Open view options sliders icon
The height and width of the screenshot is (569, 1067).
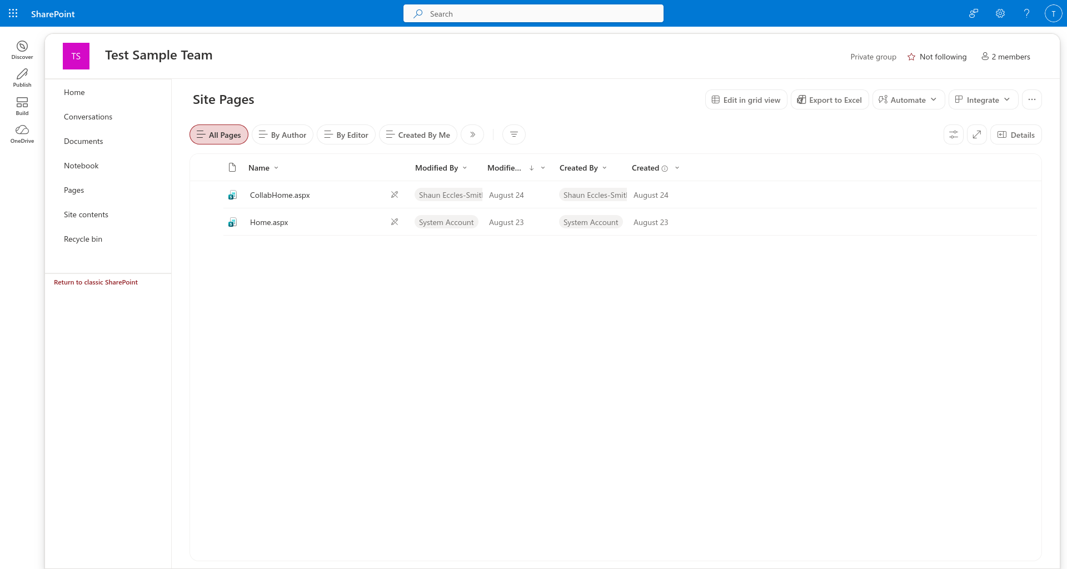tap(954, 134)
